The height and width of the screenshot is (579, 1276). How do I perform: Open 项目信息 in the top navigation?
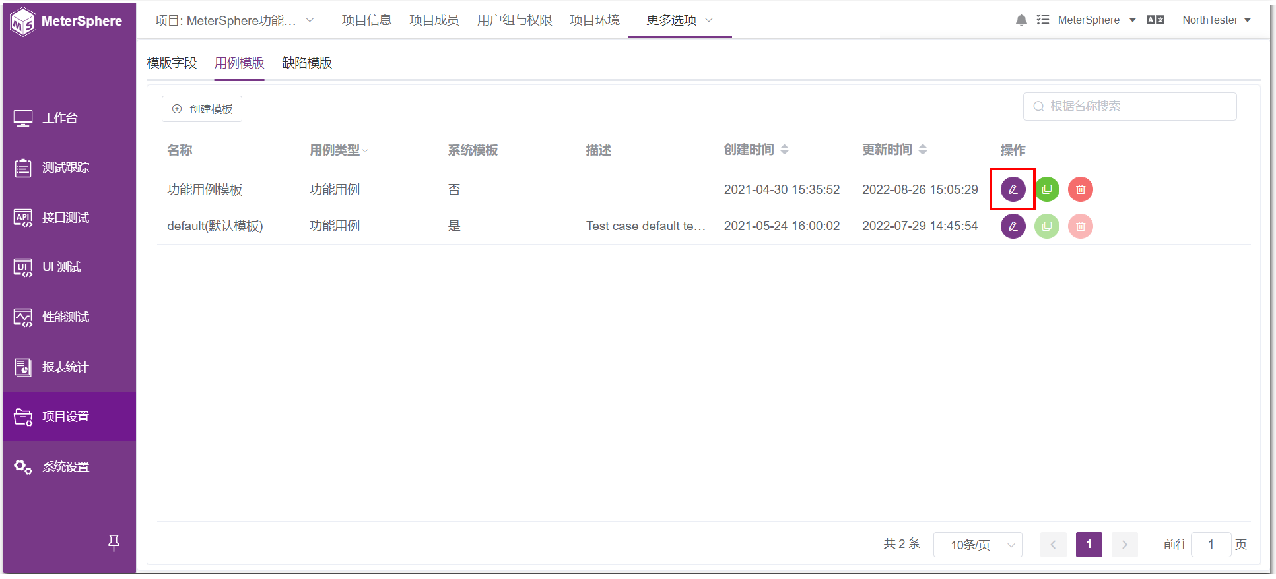(366, 20)
